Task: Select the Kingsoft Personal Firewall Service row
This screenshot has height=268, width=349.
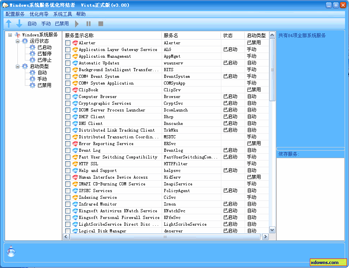Action: [166, 217]
